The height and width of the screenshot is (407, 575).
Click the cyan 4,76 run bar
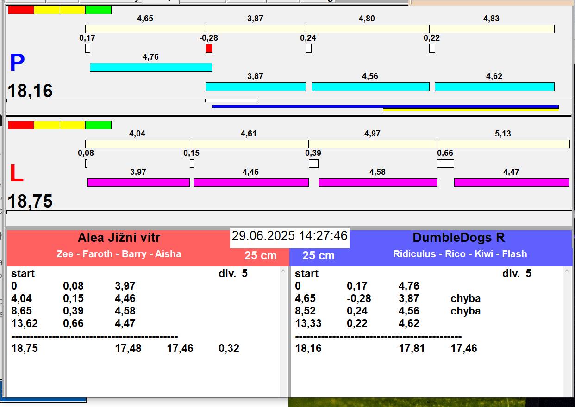[151, 68]
